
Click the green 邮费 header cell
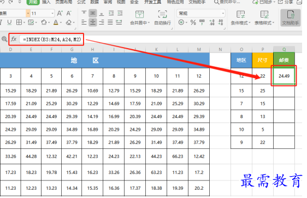tap(284, 60)
